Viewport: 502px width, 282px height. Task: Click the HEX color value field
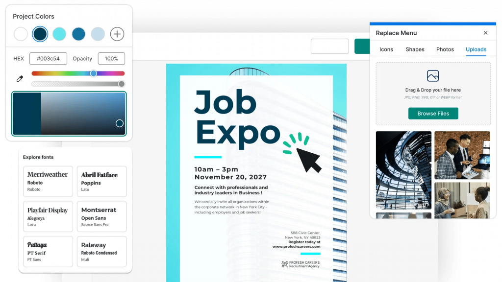48,59
